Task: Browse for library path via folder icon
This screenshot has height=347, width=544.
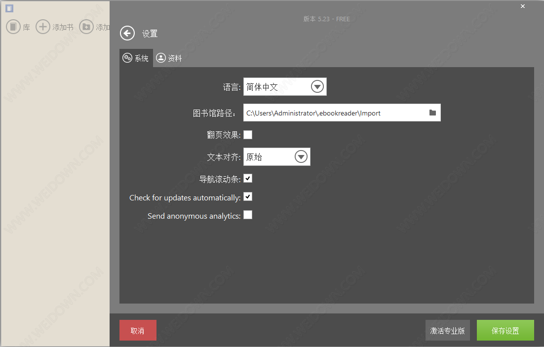Action: 432,113
